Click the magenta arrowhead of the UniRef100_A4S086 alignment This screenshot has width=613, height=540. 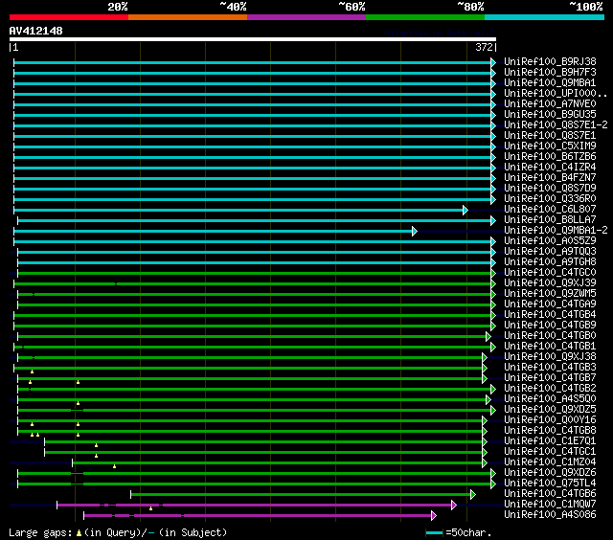[432, 515]
